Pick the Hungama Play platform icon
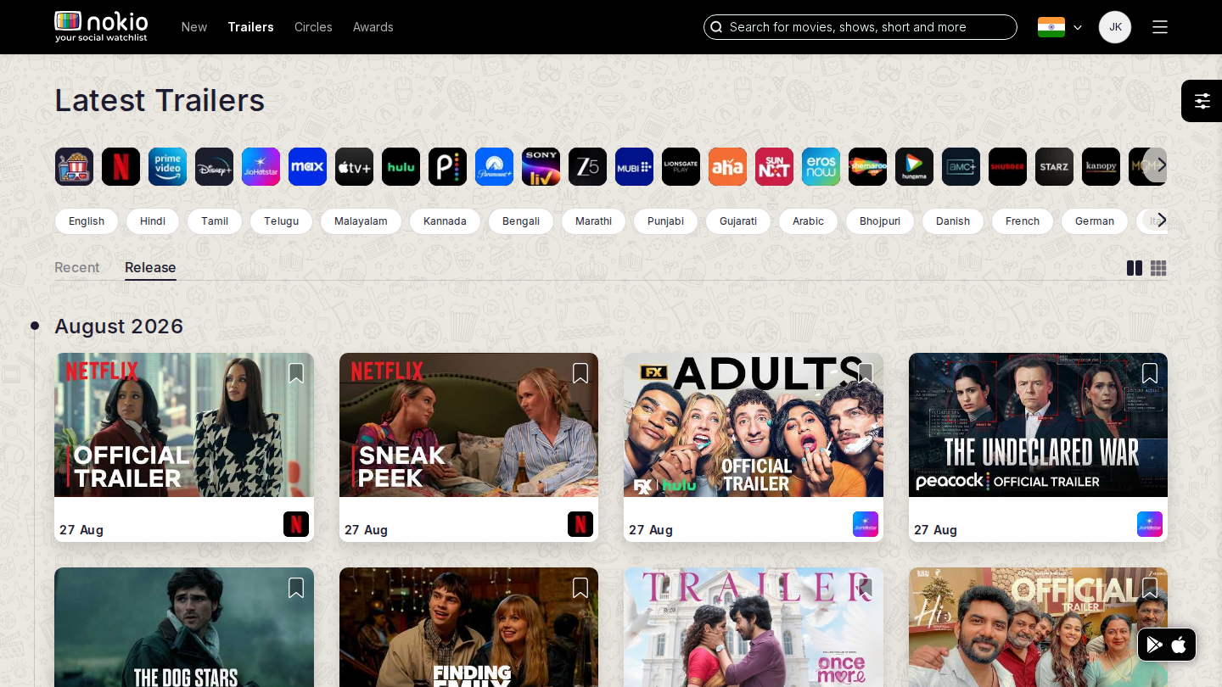Screen dimensions: 1222x687 [914, 166]
